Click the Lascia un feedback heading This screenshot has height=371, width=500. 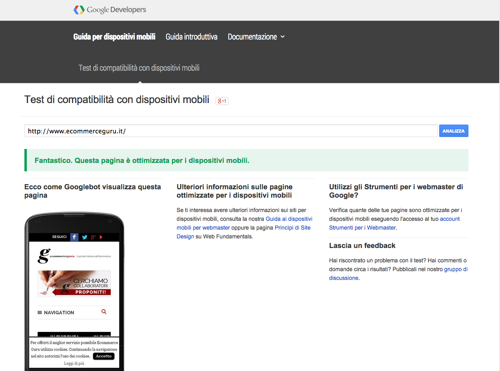click(x=362, y=246)
